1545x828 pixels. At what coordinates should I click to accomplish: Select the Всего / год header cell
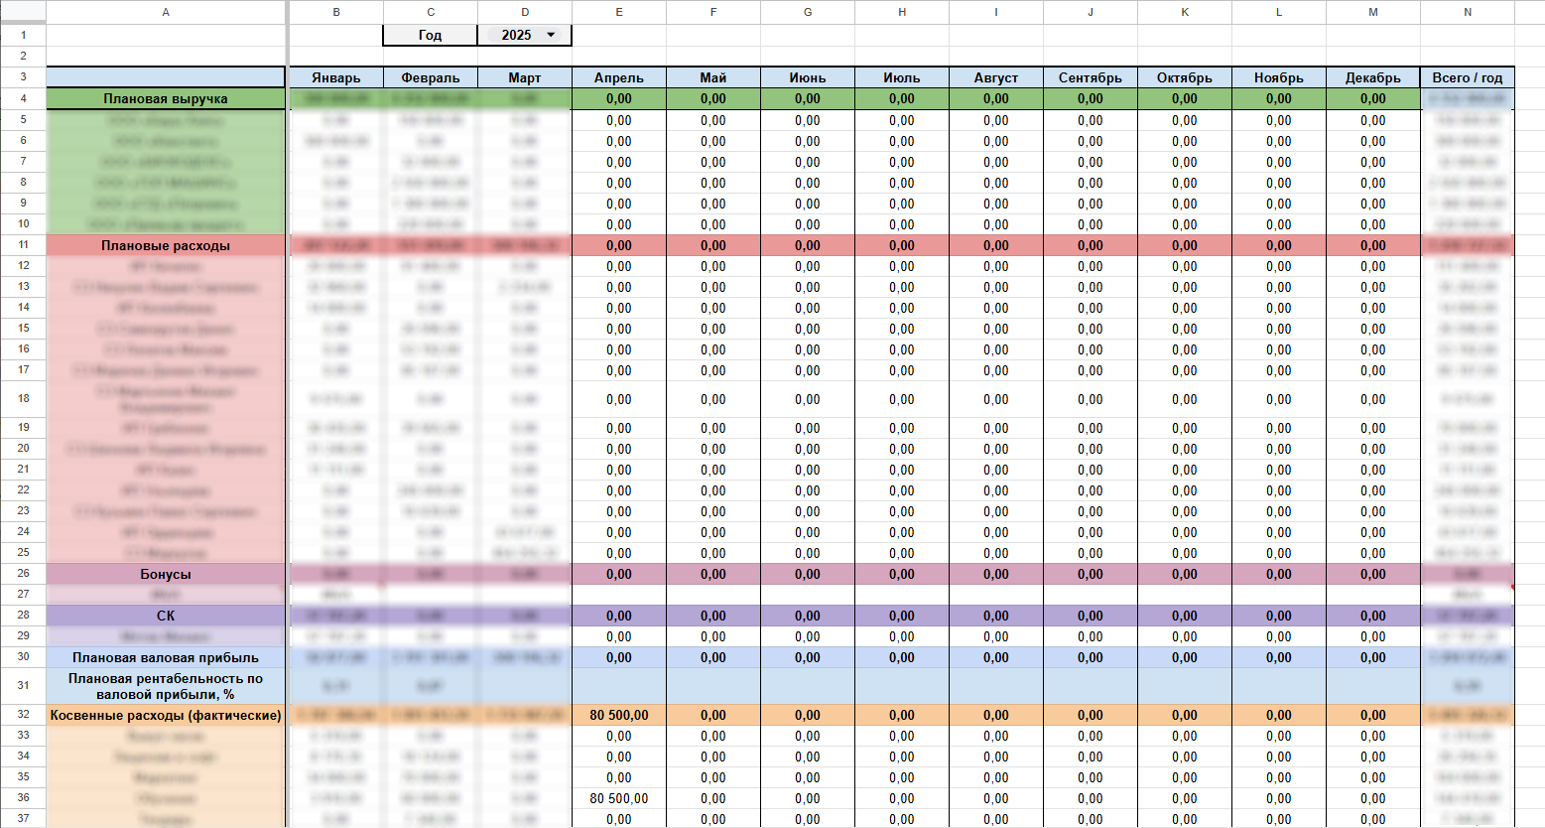pyautogui.click(x=1467, y=77)
